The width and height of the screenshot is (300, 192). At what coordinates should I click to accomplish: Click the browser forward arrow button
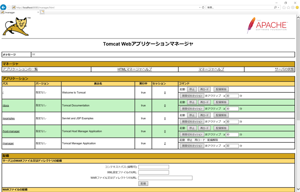(9, 7)
